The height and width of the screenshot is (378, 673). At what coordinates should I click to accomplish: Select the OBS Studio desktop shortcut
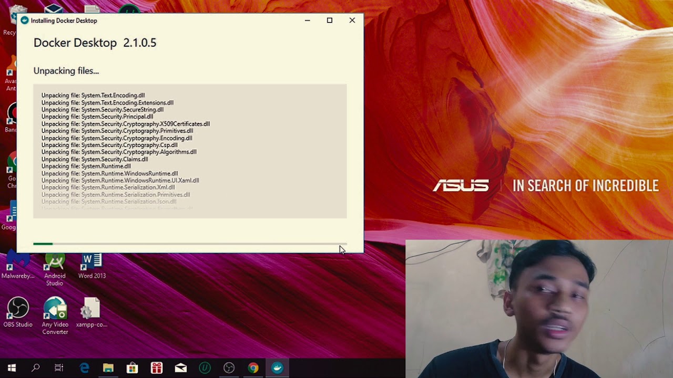click(18, 312)
